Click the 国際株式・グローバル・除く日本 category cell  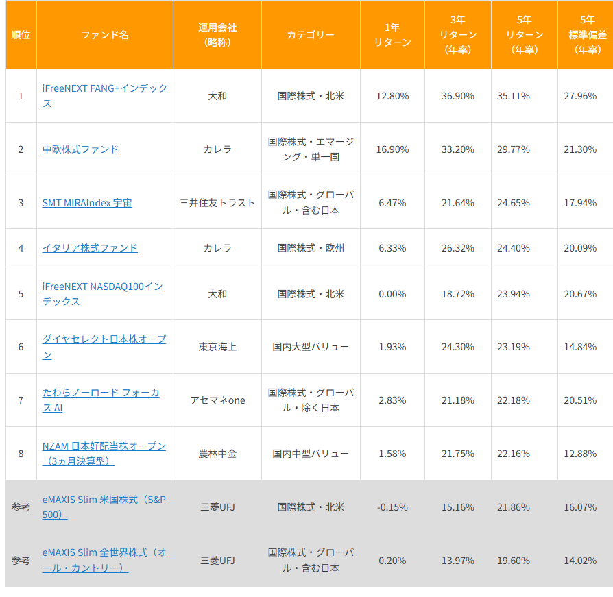coord(311,400)
